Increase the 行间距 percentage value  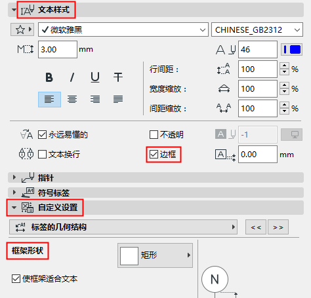coord(284,65)
